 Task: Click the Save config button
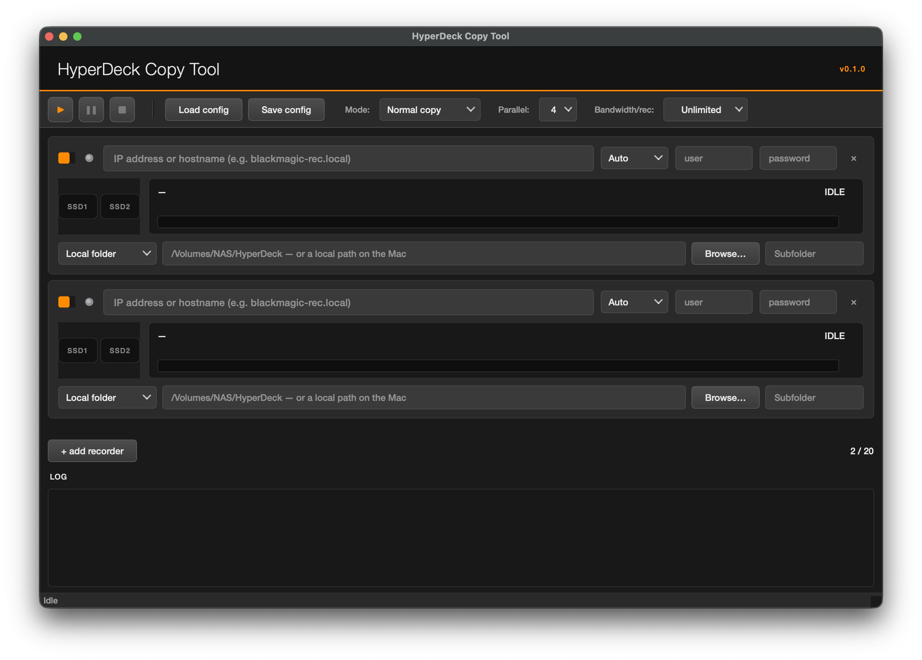coord(286,110)
